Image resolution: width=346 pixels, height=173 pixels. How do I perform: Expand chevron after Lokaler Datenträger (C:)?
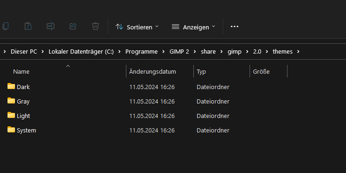tap(119, 52)
